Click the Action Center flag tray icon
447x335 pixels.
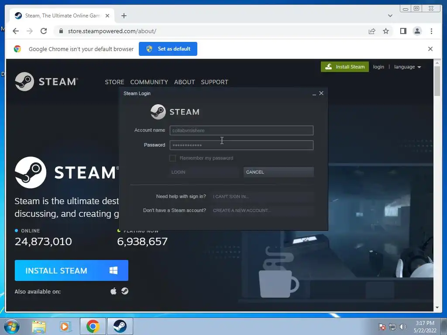click(x=382, y=327)
